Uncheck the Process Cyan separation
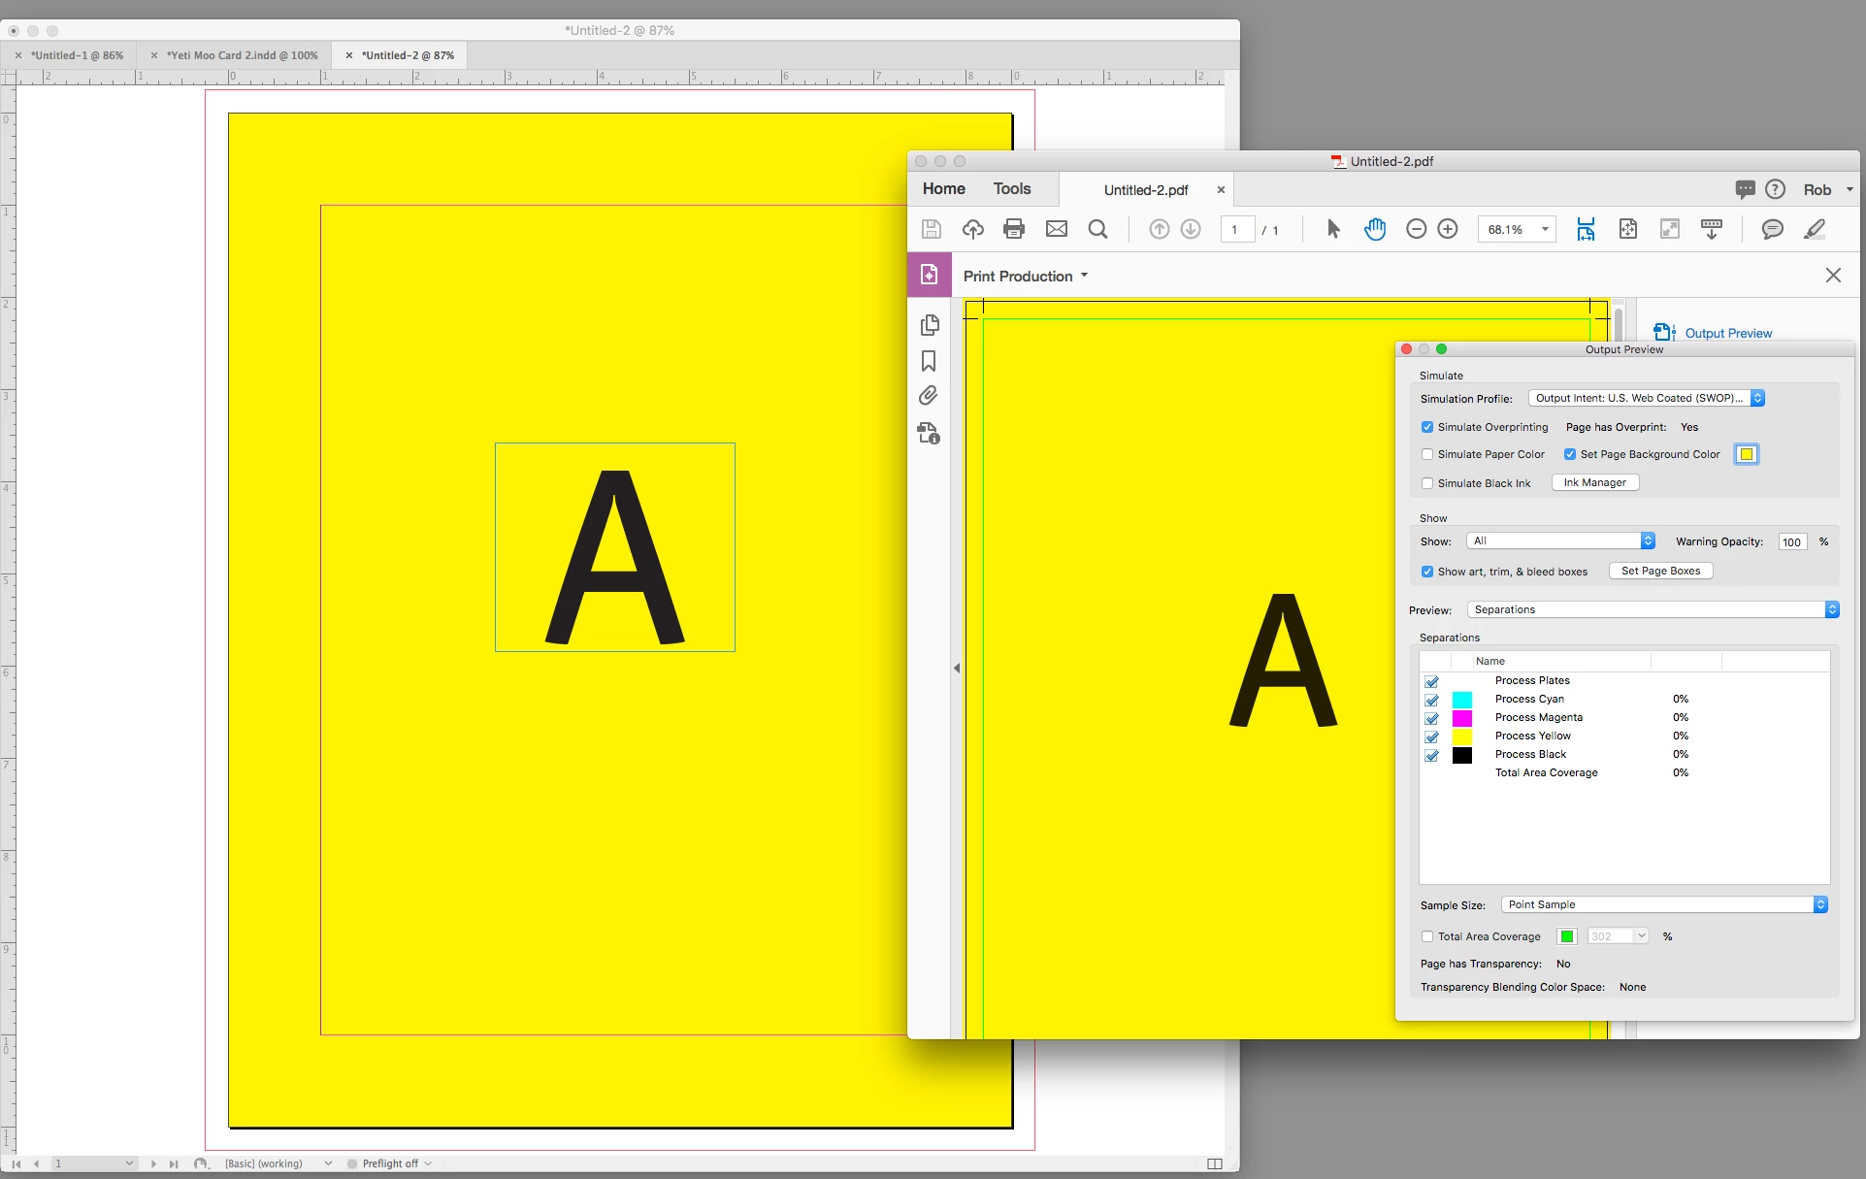Viewport: 1866px width, 1179px height. (1431, 700)
